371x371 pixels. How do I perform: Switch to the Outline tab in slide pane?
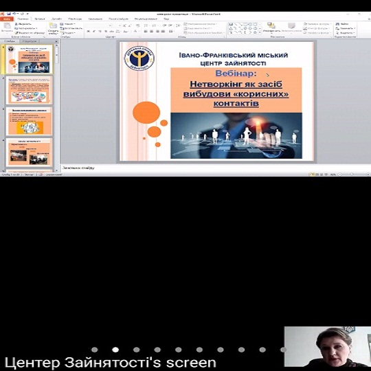point(30,41)
